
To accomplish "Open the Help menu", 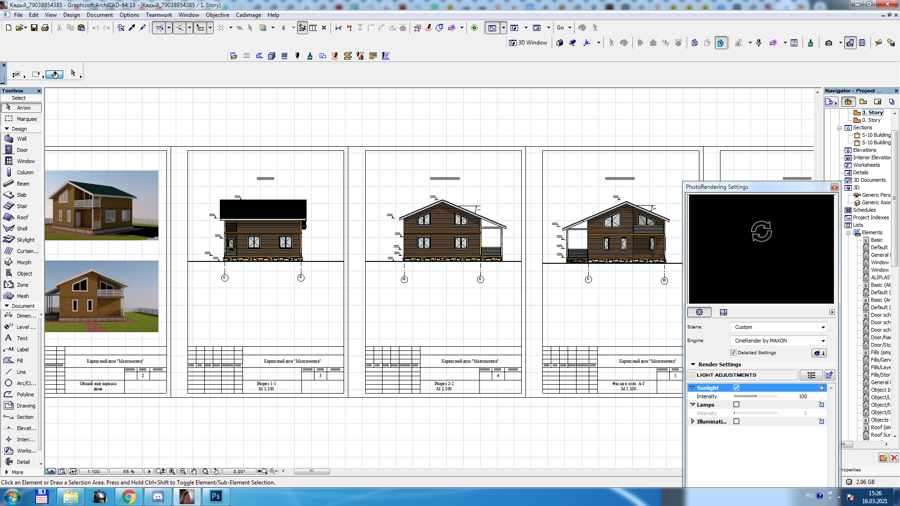I will [x=273, y=15].
